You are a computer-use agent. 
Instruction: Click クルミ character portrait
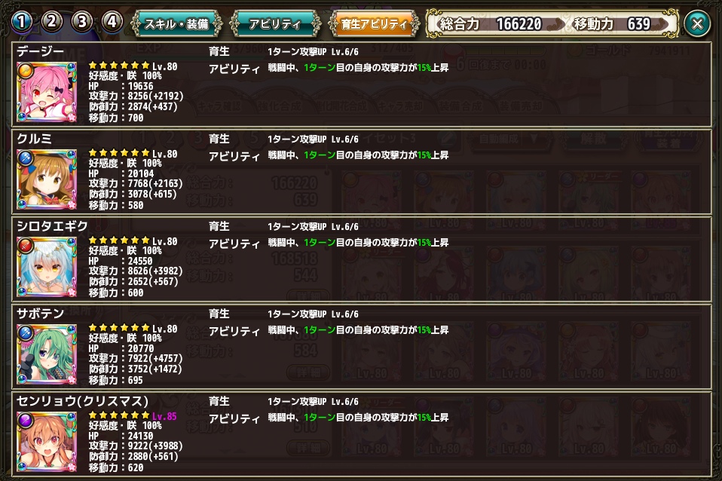coord(47,179)
